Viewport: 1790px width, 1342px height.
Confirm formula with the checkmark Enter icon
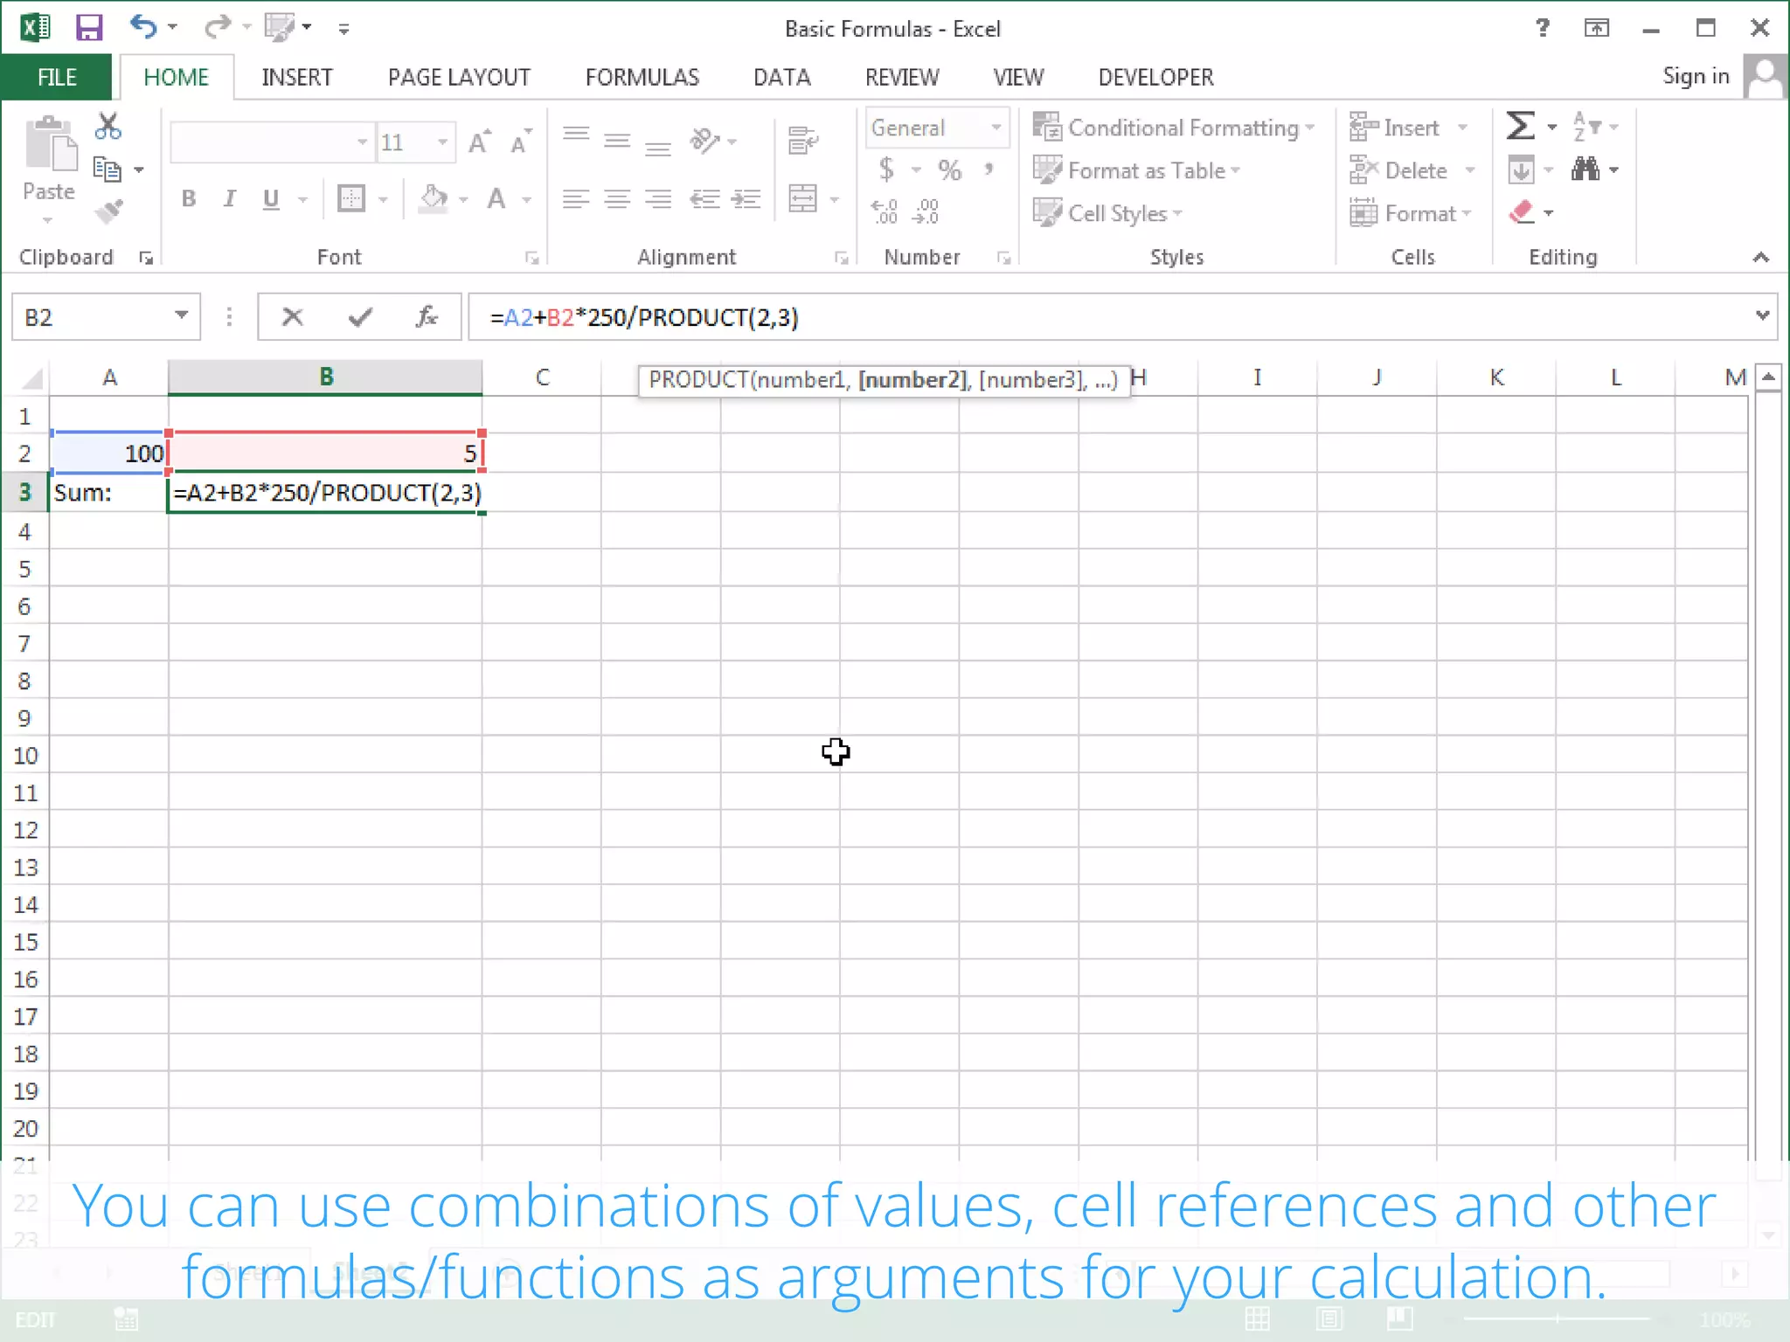point(359,317)
